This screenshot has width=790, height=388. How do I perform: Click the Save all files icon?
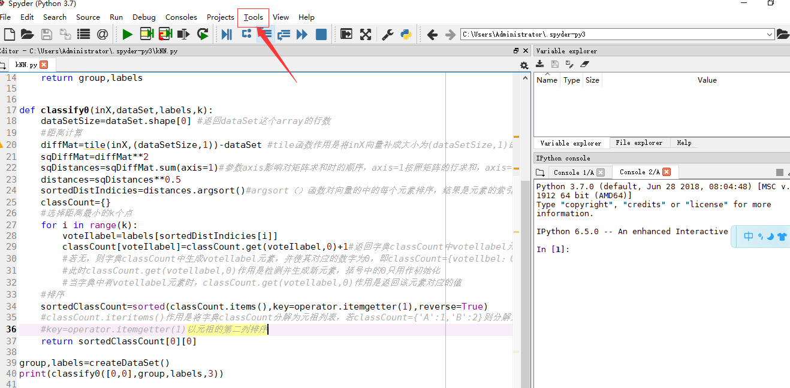(x=65, y=34)
